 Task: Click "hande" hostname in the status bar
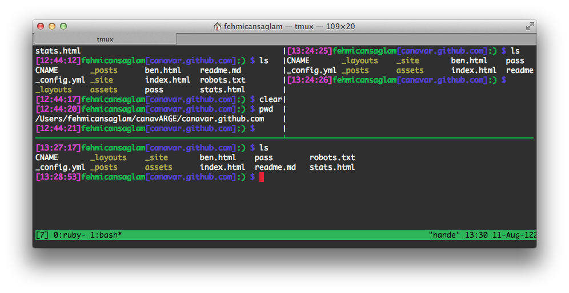click(x=444, y=235)
